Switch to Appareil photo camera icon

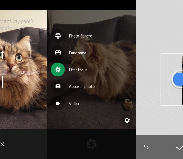tap(58, 86)
